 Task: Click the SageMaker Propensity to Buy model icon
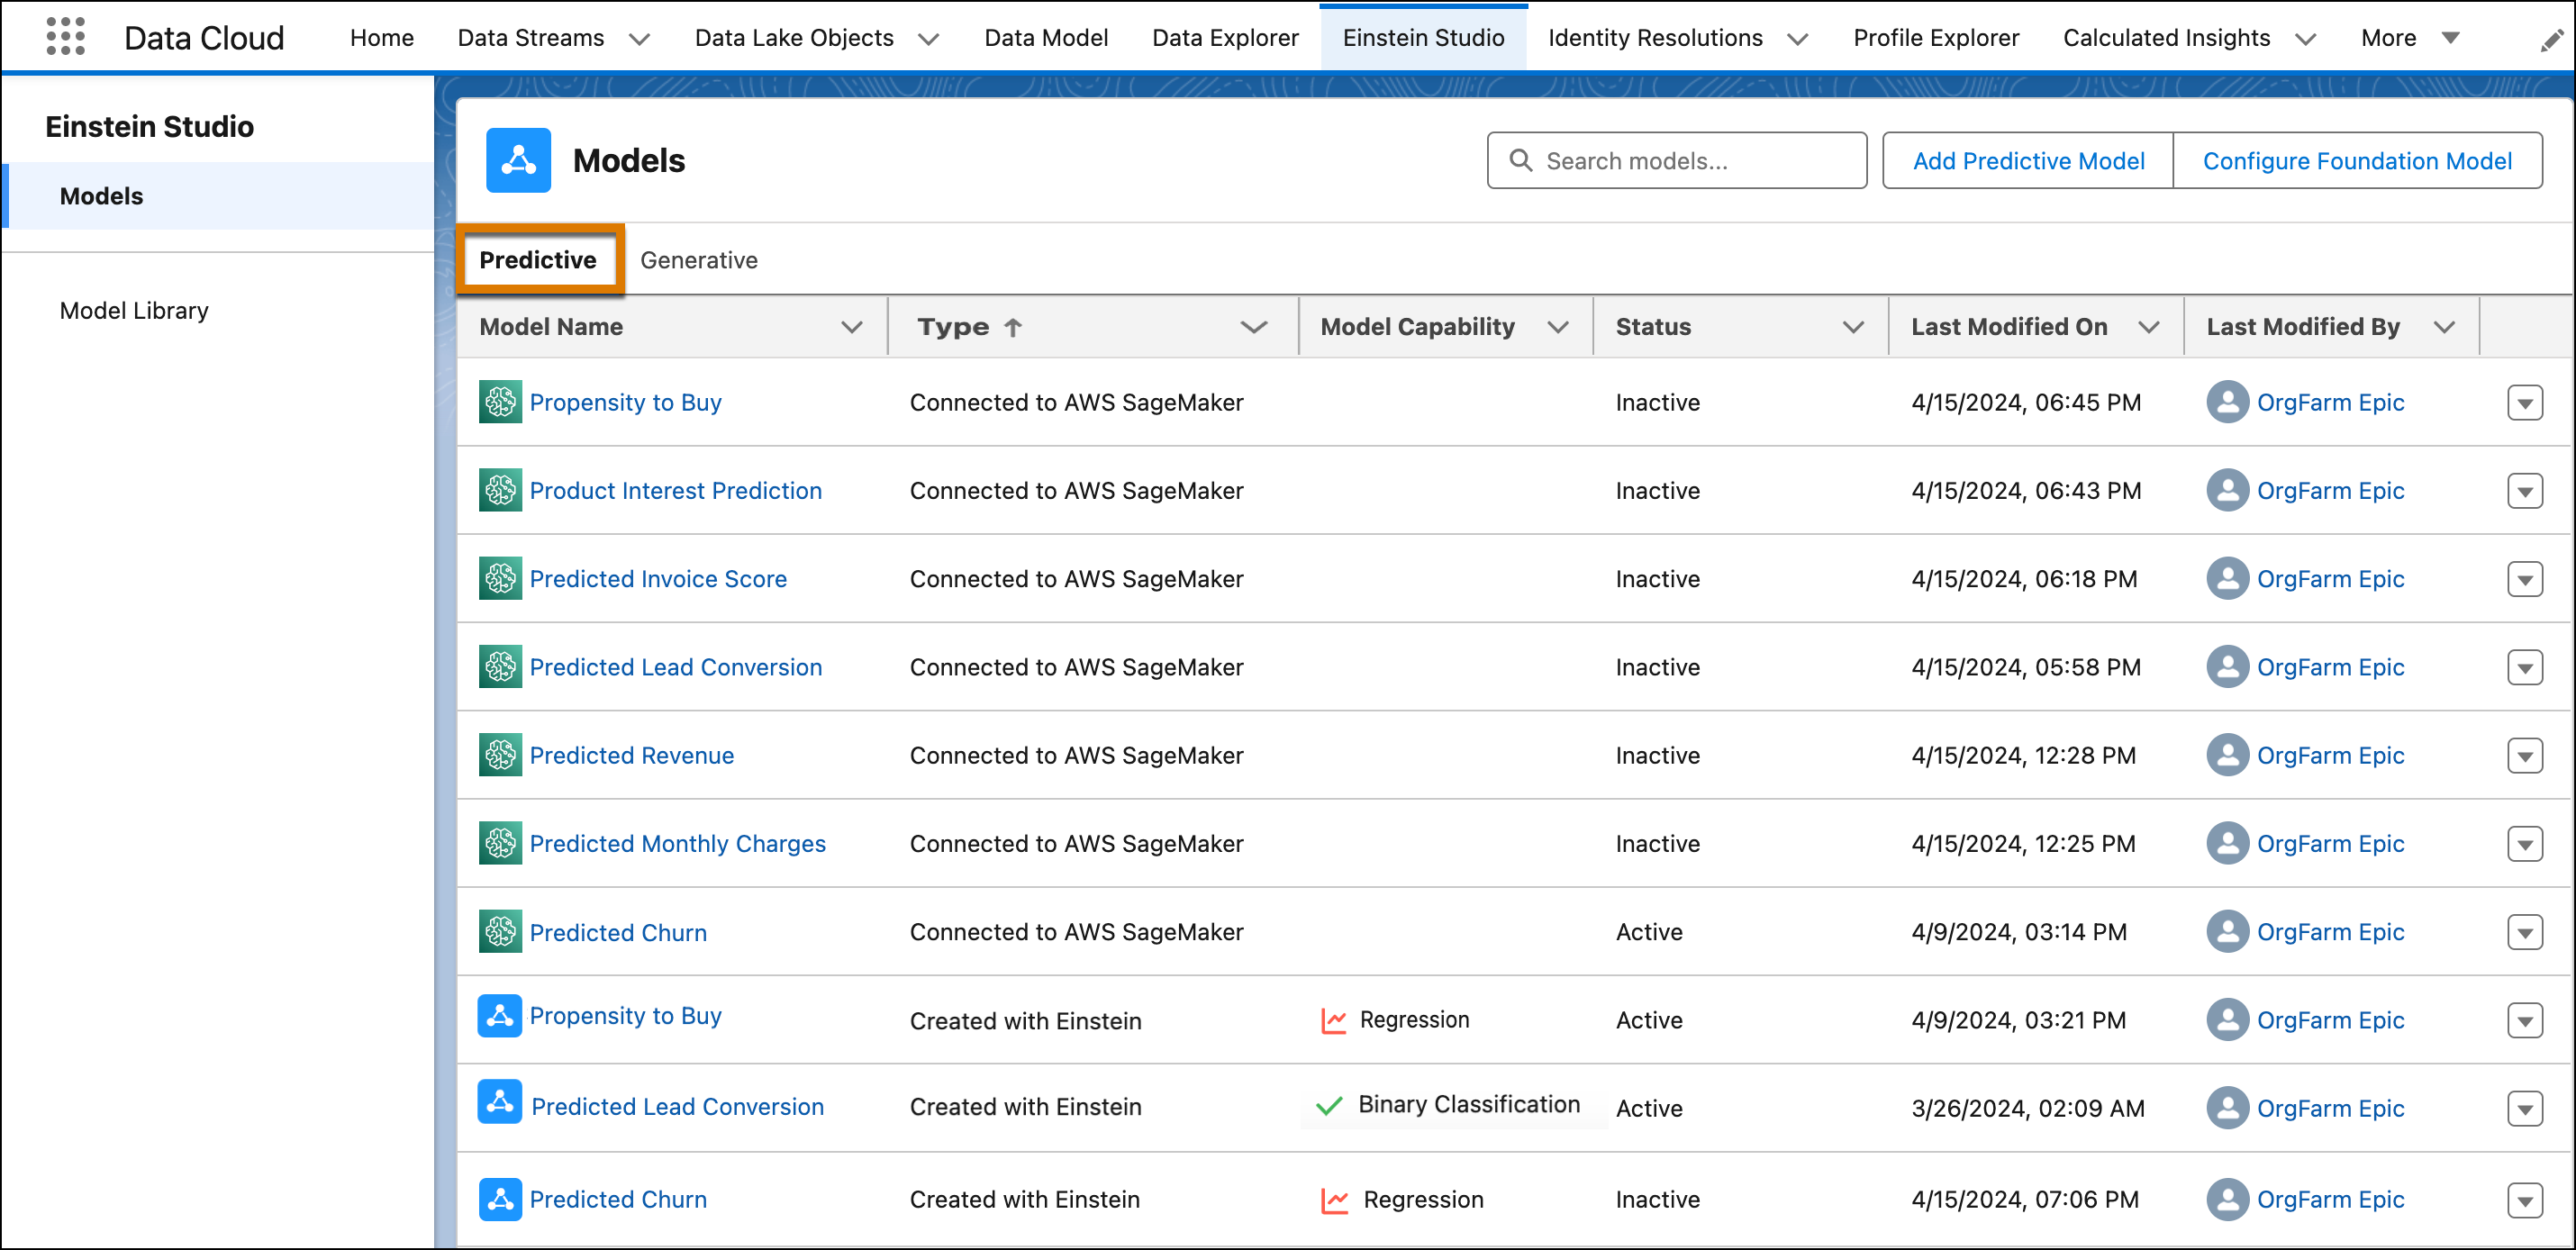(x=500, y=402)
